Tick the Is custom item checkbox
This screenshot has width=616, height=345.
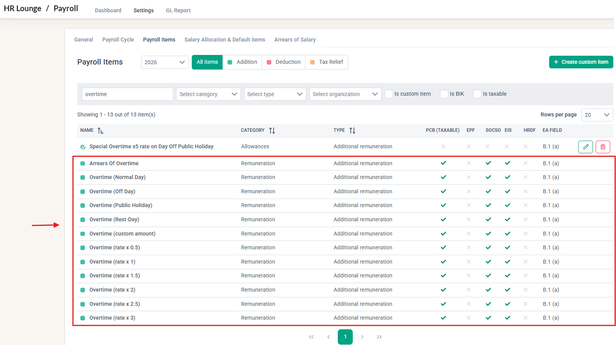[x=389, y=94]
